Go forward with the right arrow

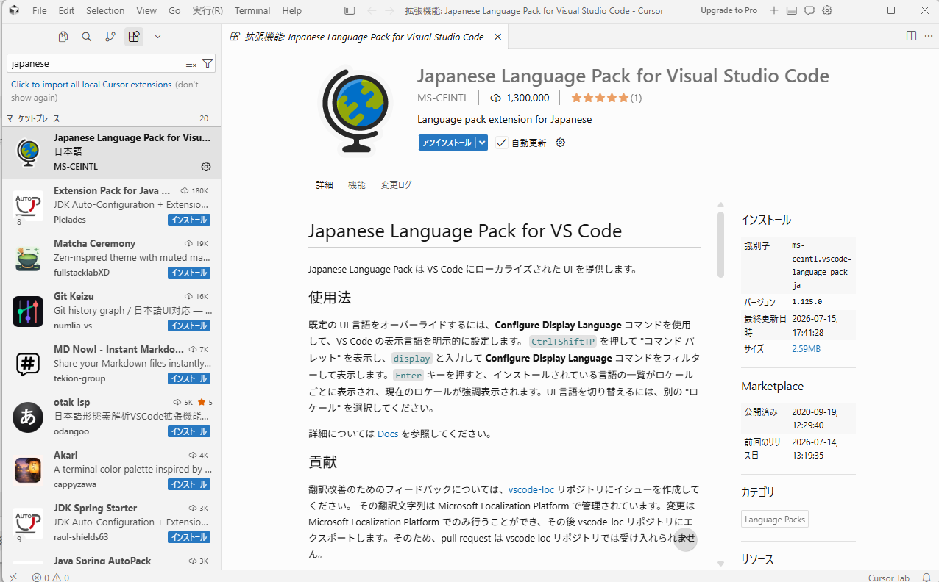click(x=391, y=11)
